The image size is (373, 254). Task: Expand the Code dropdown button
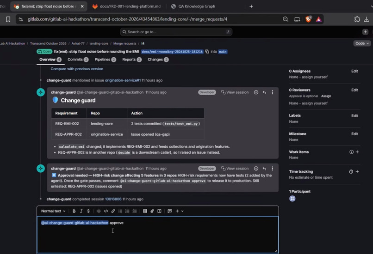[362, 43]
